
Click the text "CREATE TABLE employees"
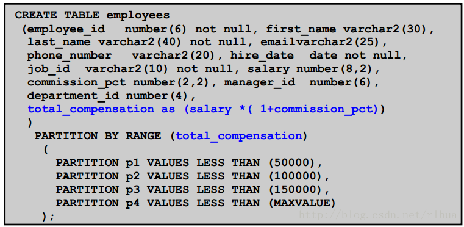click(x=93, y=15)
